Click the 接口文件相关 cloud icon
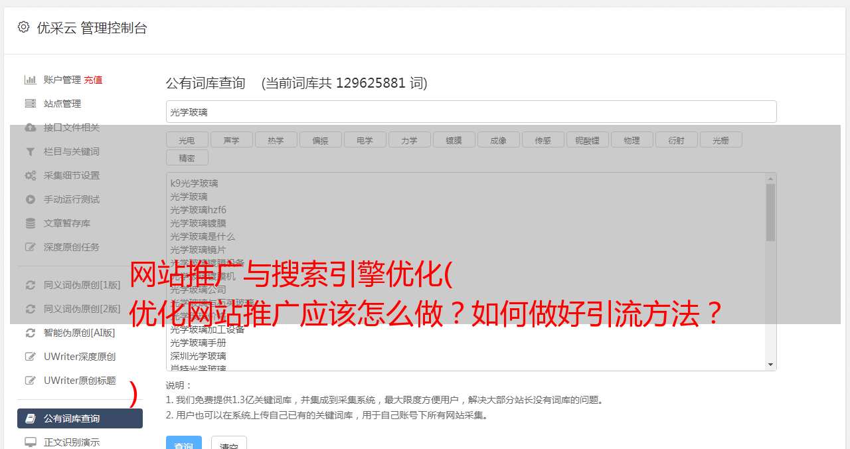Image resolution: width=850 pixels, height=449 pixels. tap(30, 128)
